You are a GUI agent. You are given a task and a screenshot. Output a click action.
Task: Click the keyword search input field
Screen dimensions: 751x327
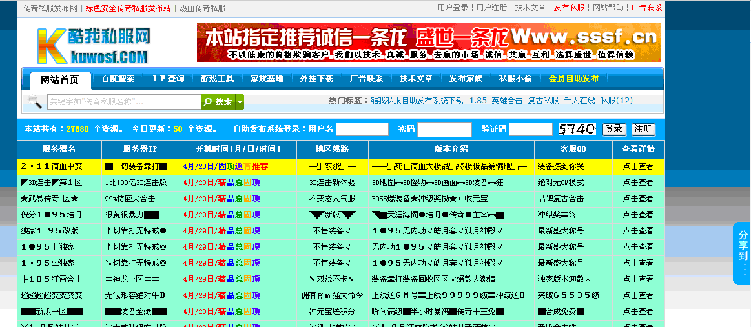[x=124, y=102]
